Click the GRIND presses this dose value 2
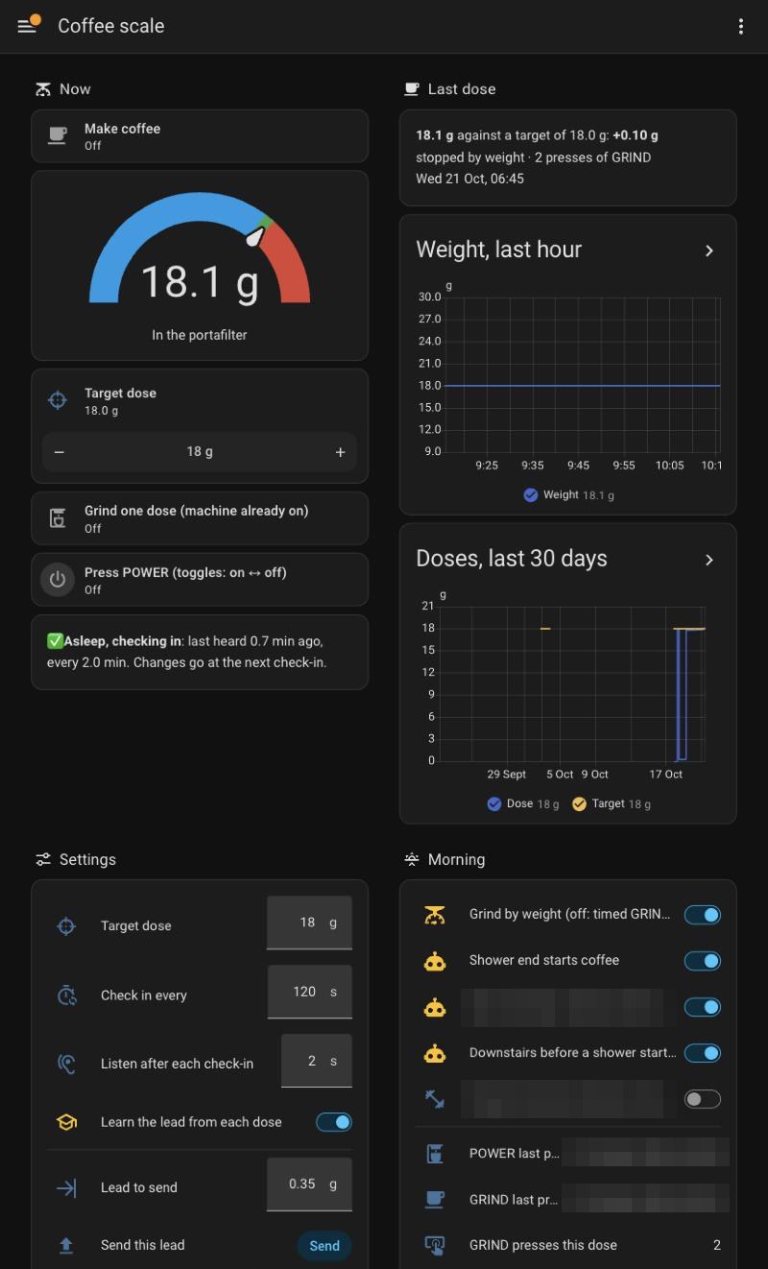 (x=717, y=1245)
